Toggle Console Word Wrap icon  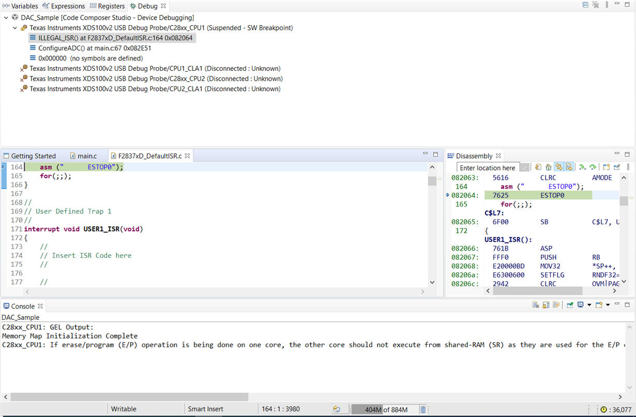click(x=556, y=305)
